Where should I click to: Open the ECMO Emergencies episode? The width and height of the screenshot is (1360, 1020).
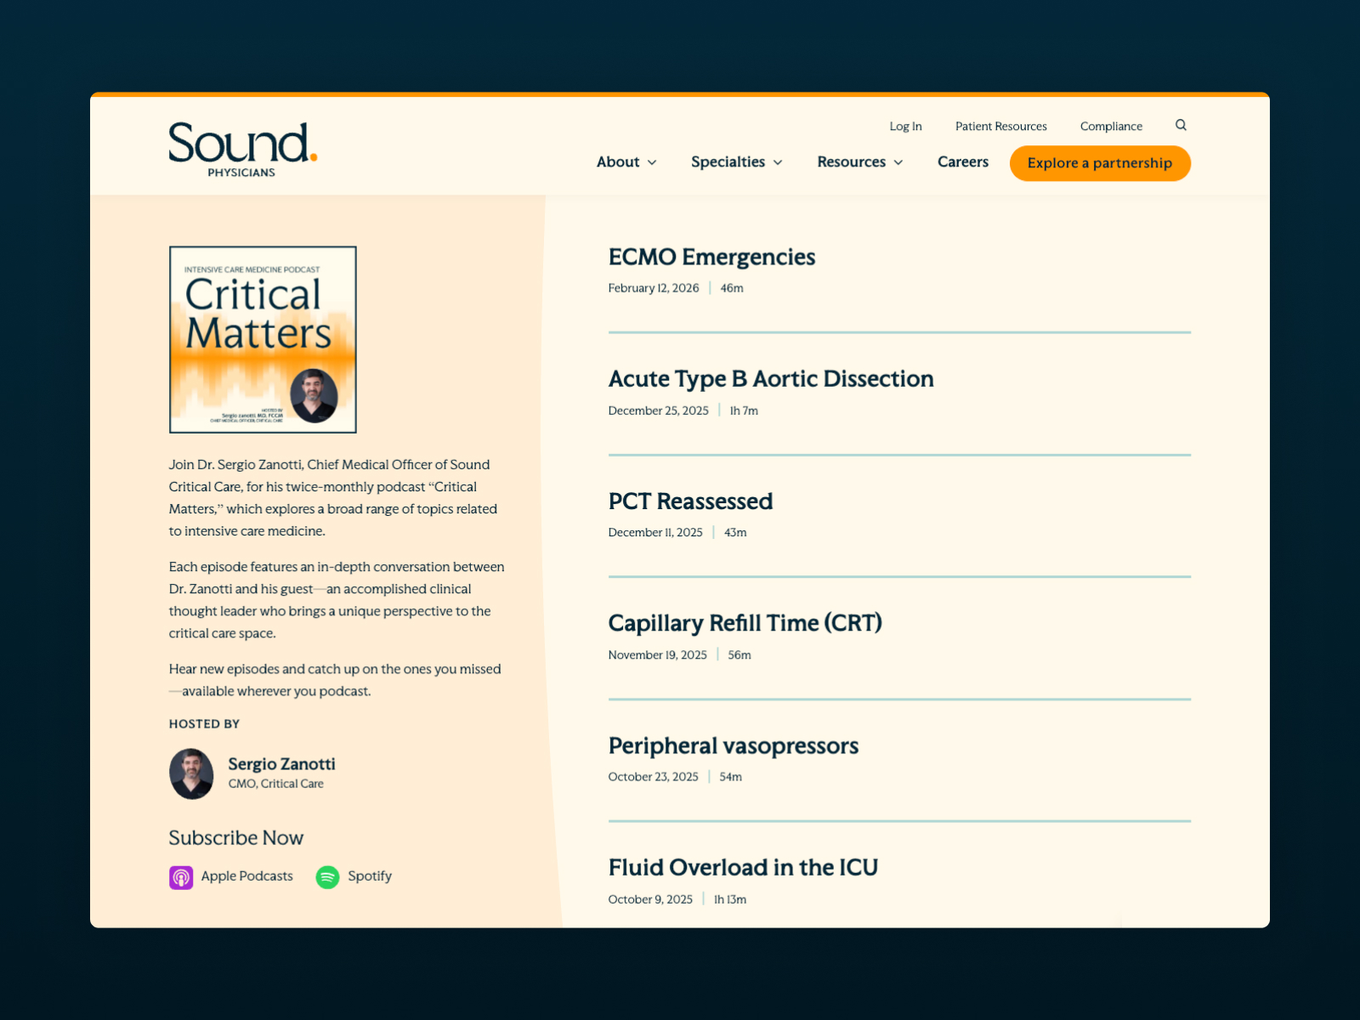[711, 257]
